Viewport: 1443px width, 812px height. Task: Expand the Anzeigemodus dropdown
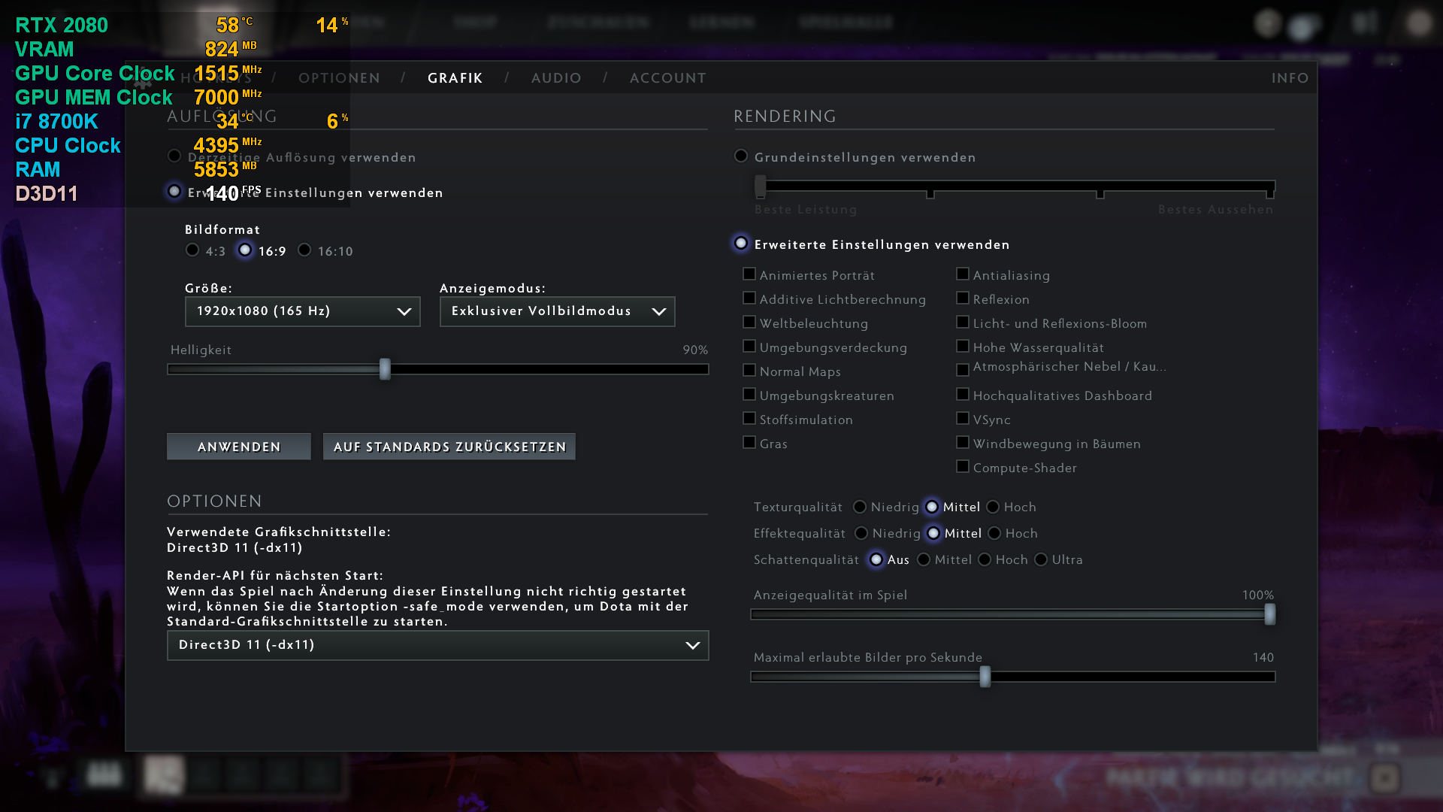click(x=557, y=311)
